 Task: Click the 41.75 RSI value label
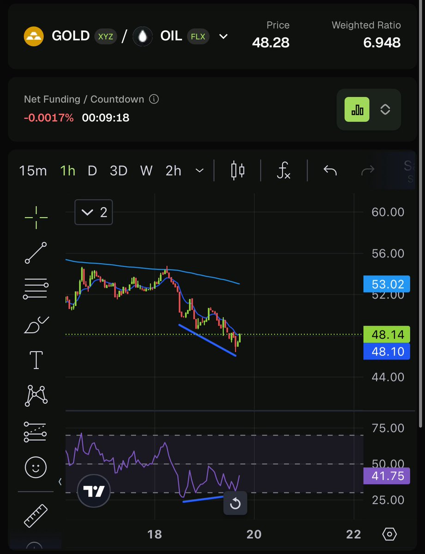(x=387, y=476)
